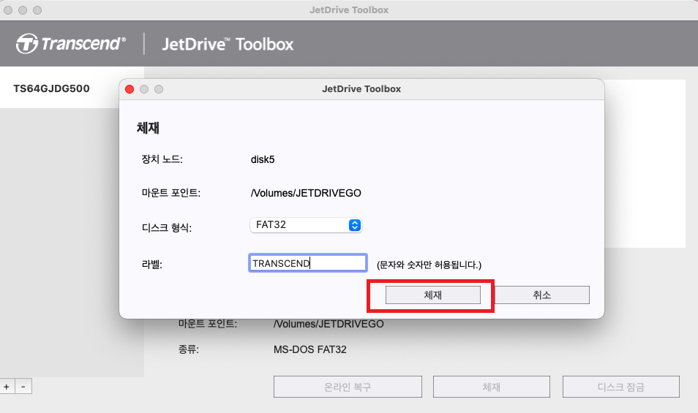Click the main window's JetDrive Toolbox title bar text
Viewport: 698px width, 413px height.
point(349,10)
